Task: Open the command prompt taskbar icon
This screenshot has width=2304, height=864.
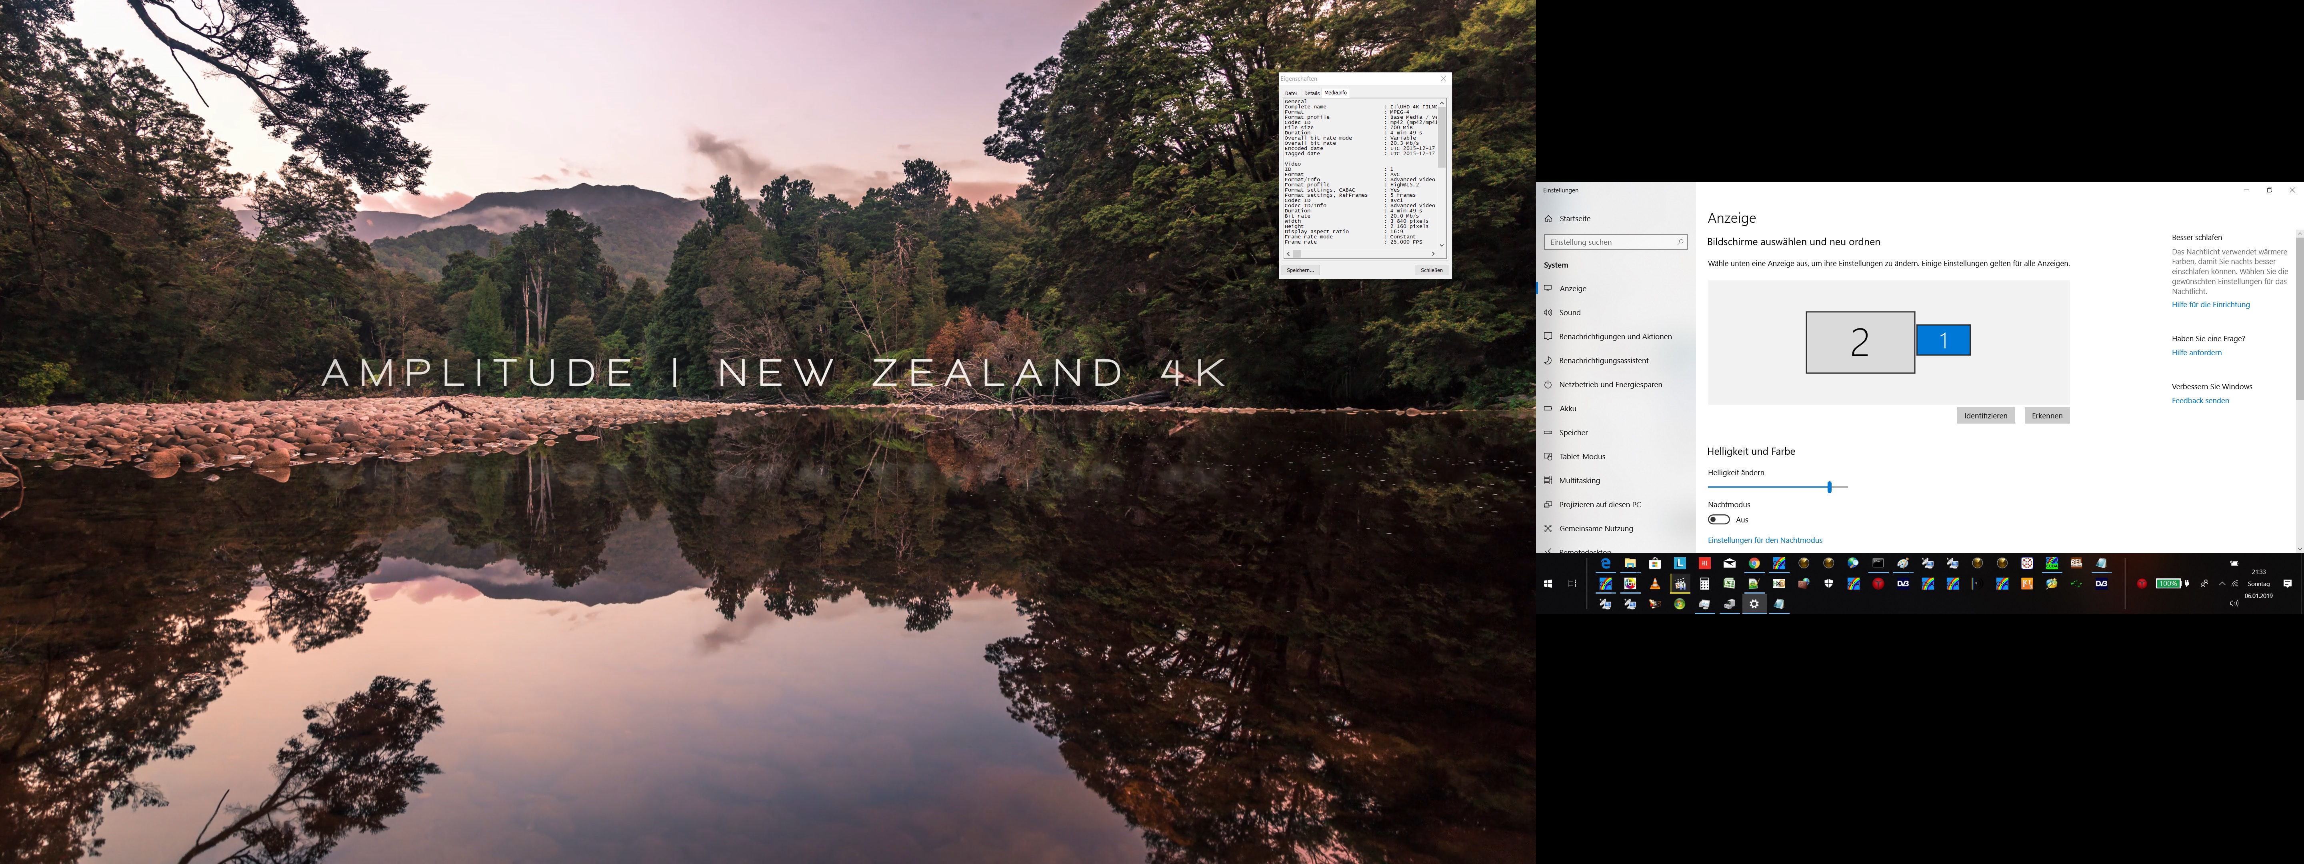Action: coord(1878,564)
